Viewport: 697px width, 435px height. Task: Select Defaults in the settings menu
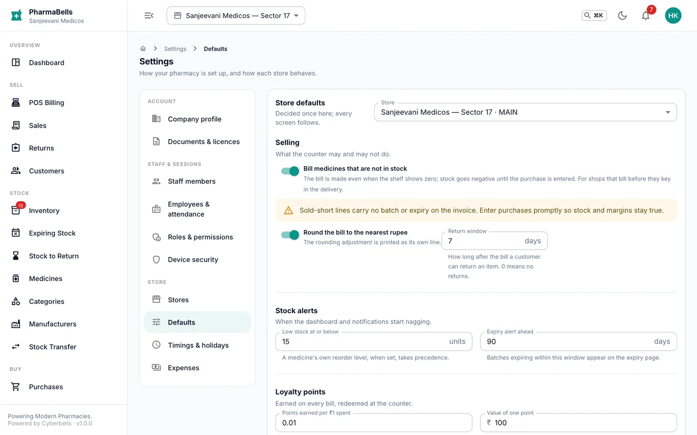pyautogui.click(x=198, y=322)
